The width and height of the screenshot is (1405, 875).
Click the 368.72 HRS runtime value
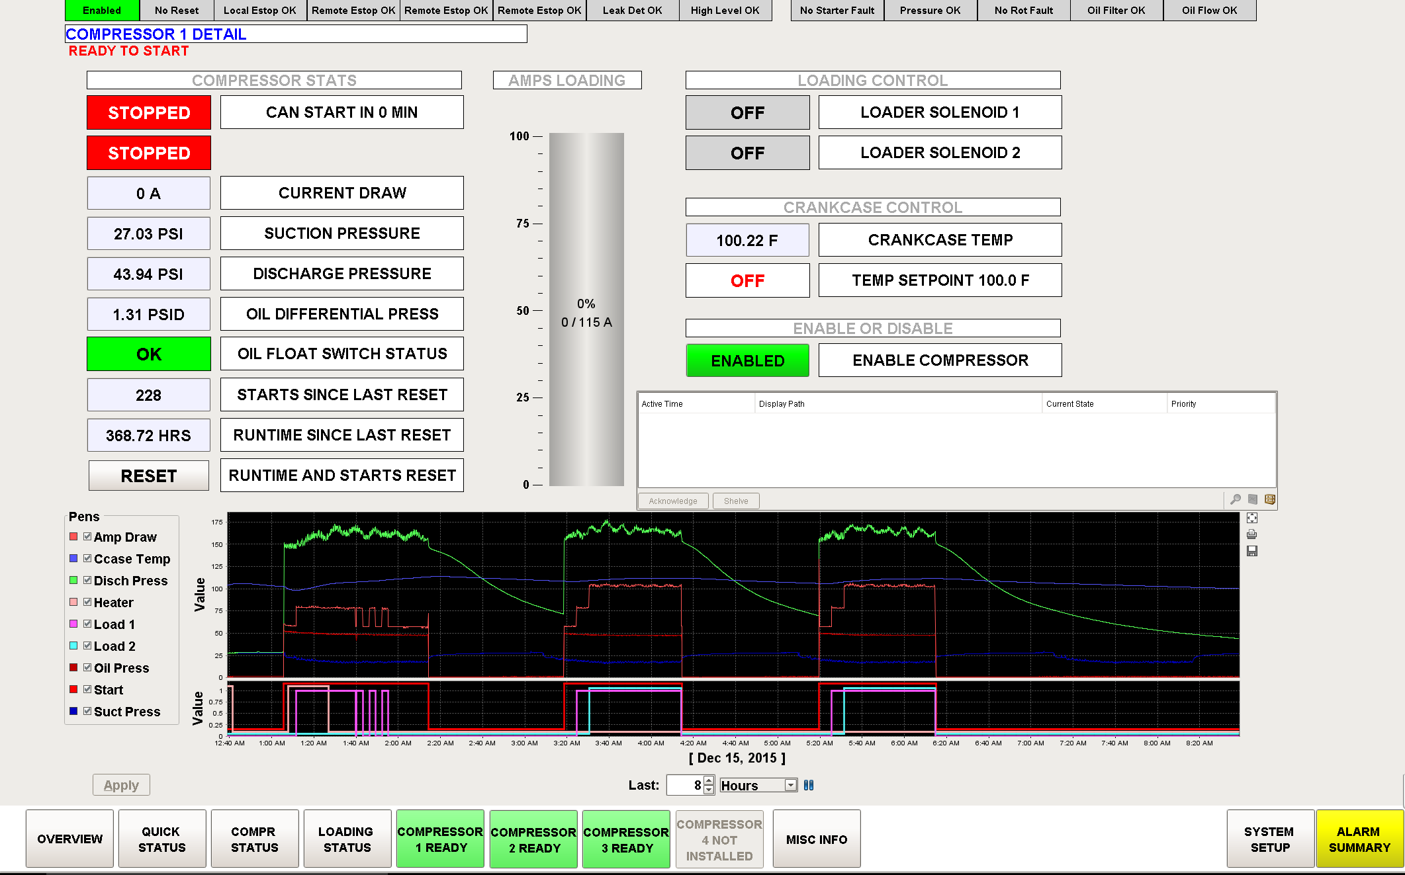coord(148,435)
